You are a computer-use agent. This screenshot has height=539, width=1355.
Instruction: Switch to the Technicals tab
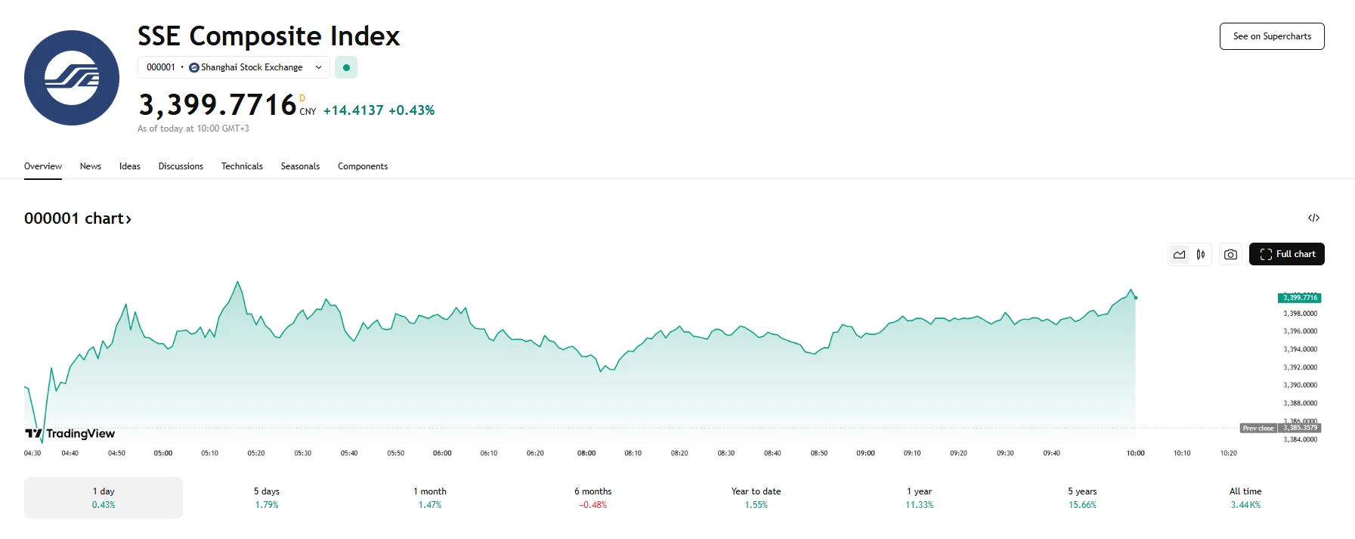[242, 166]
